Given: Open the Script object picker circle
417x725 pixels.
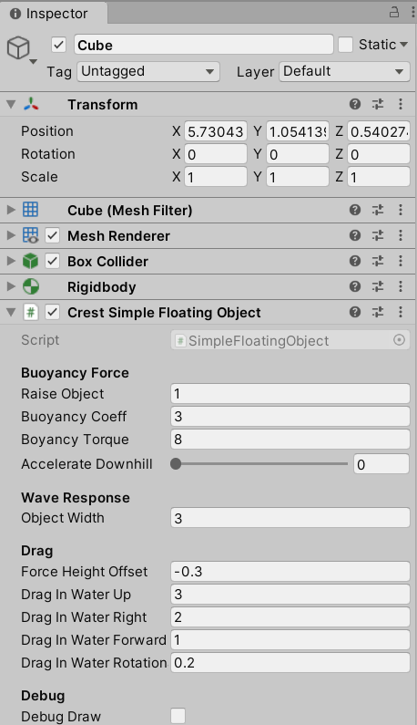Looking at the screenshot, I should pyautogui.click(x=399, y=340).
